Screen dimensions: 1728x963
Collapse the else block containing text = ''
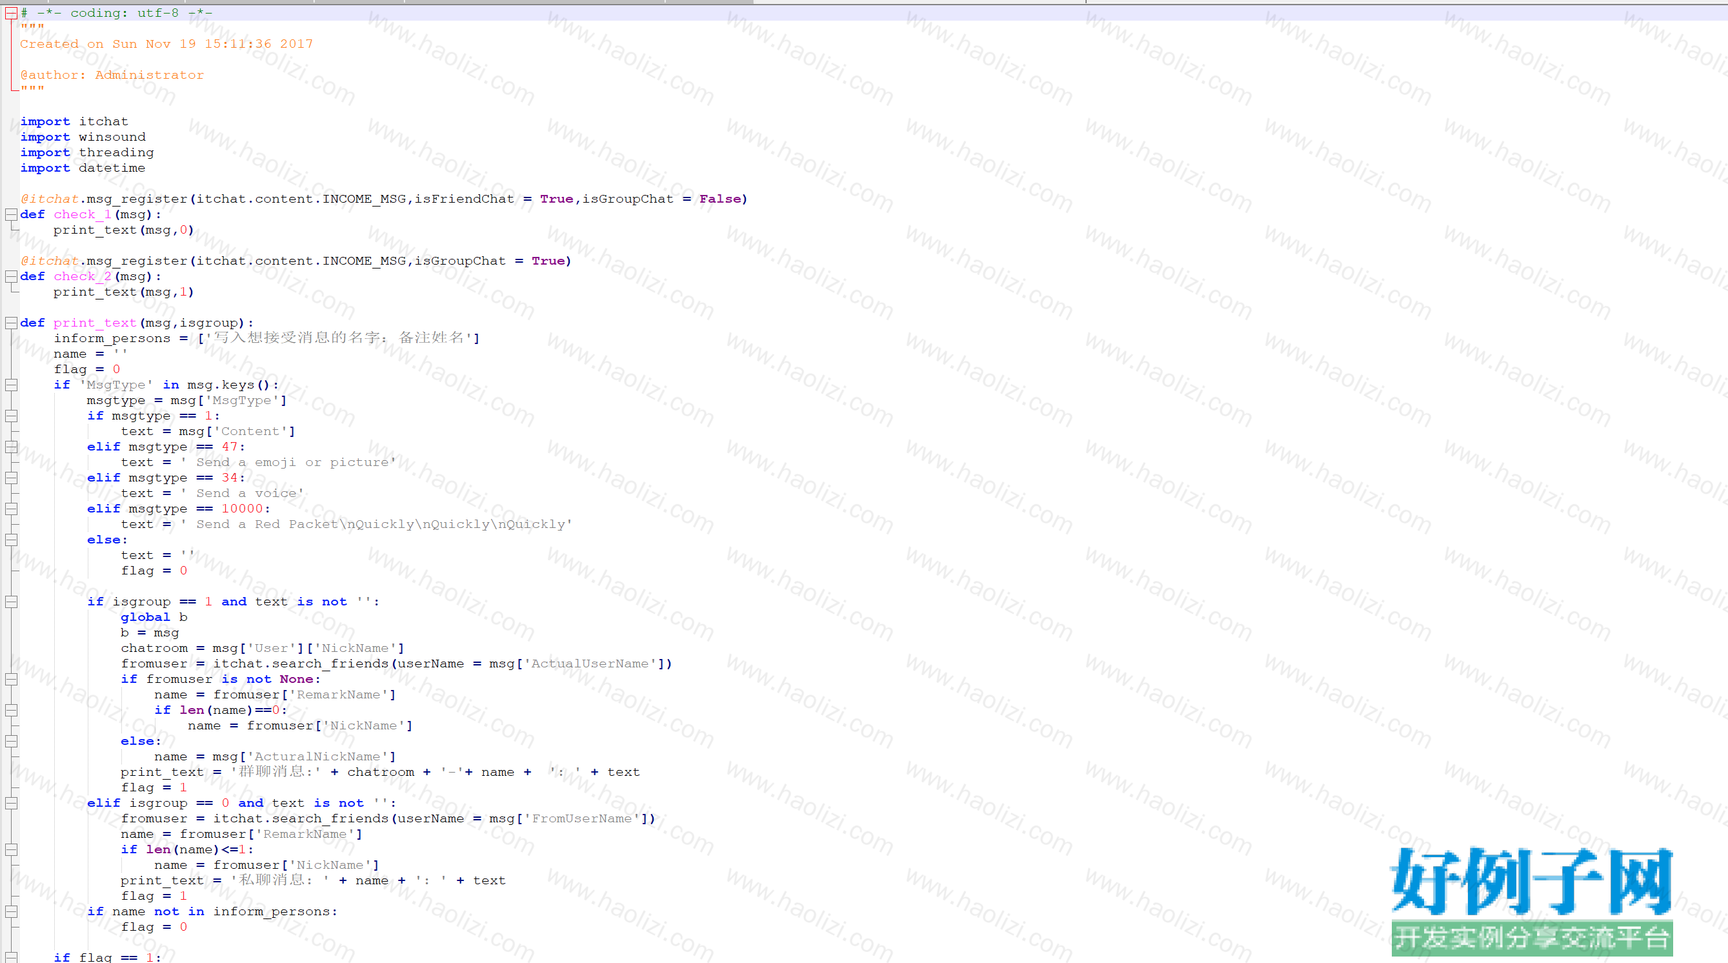point(11,540)
